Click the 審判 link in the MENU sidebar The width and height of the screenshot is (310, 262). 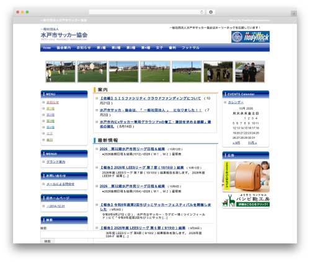[50, 140]
